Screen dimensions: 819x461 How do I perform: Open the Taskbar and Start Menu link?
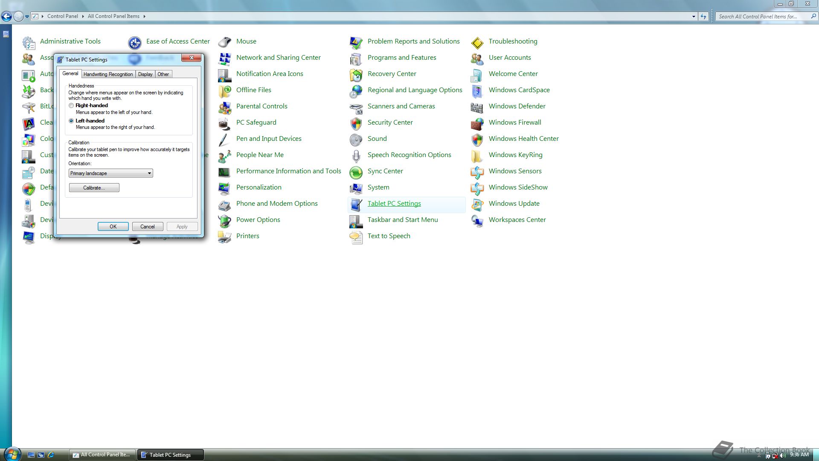(403, 220)
